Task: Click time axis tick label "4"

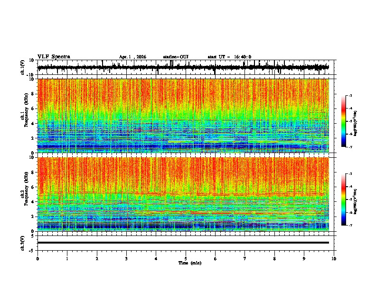Action: (x=156, y=259)
